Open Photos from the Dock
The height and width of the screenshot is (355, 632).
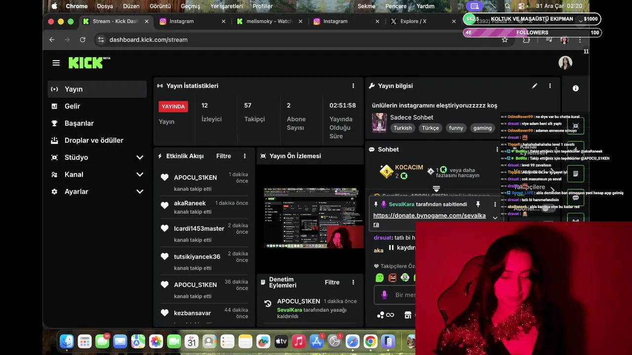pyautogui.click(x=156, y=341)
